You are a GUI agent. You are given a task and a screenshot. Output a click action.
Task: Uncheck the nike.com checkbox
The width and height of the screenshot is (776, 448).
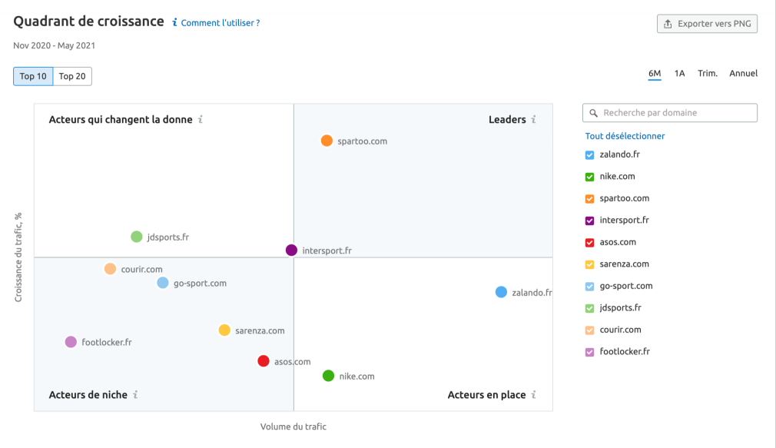(x=589, y=177)
